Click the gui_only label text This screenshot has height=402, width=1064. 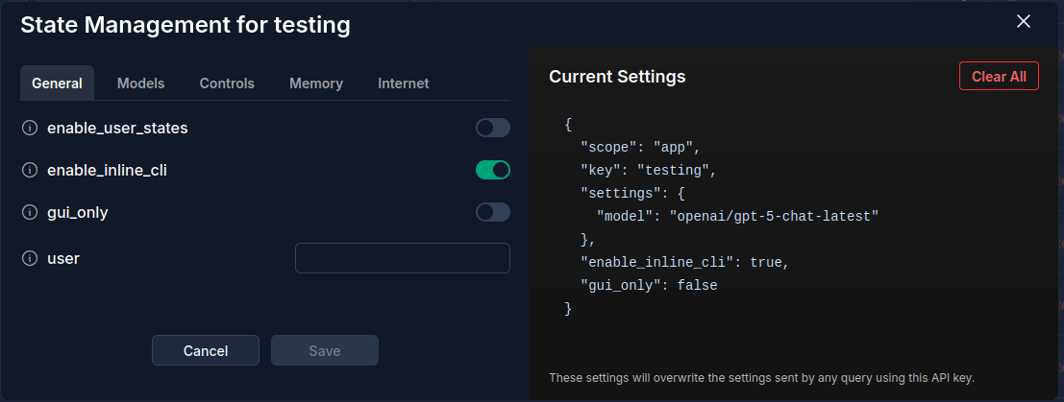(x=77, y=213)
